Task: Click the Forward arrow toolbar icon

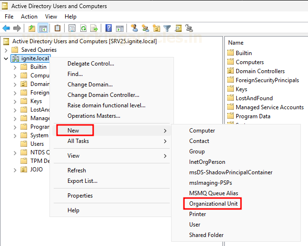Action: 17,28
